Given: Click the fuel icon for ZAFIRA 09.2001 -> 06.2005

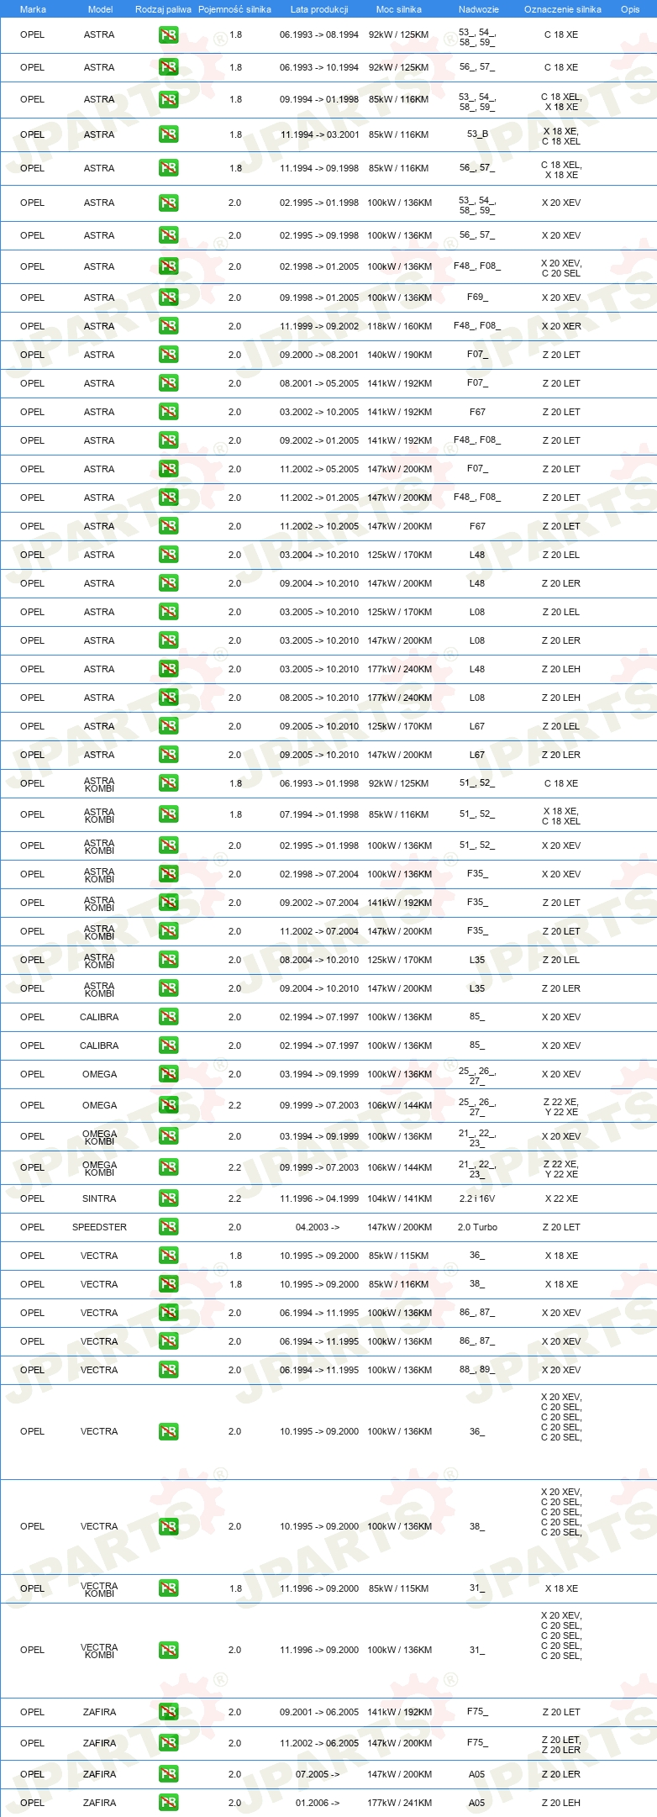Looking at the screenshot, I should 168,1712.
